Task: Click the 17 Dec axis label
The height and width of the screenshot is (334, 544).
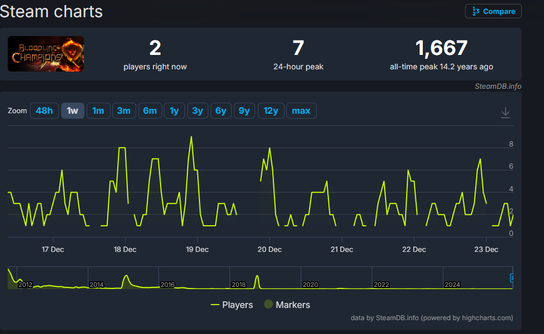Action: 53,250
